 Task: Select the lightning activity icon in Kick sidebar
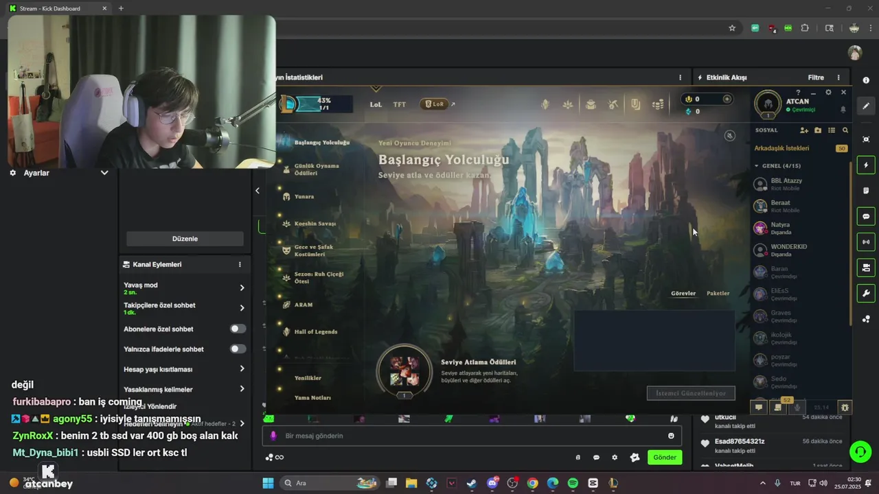click(866, 165)
